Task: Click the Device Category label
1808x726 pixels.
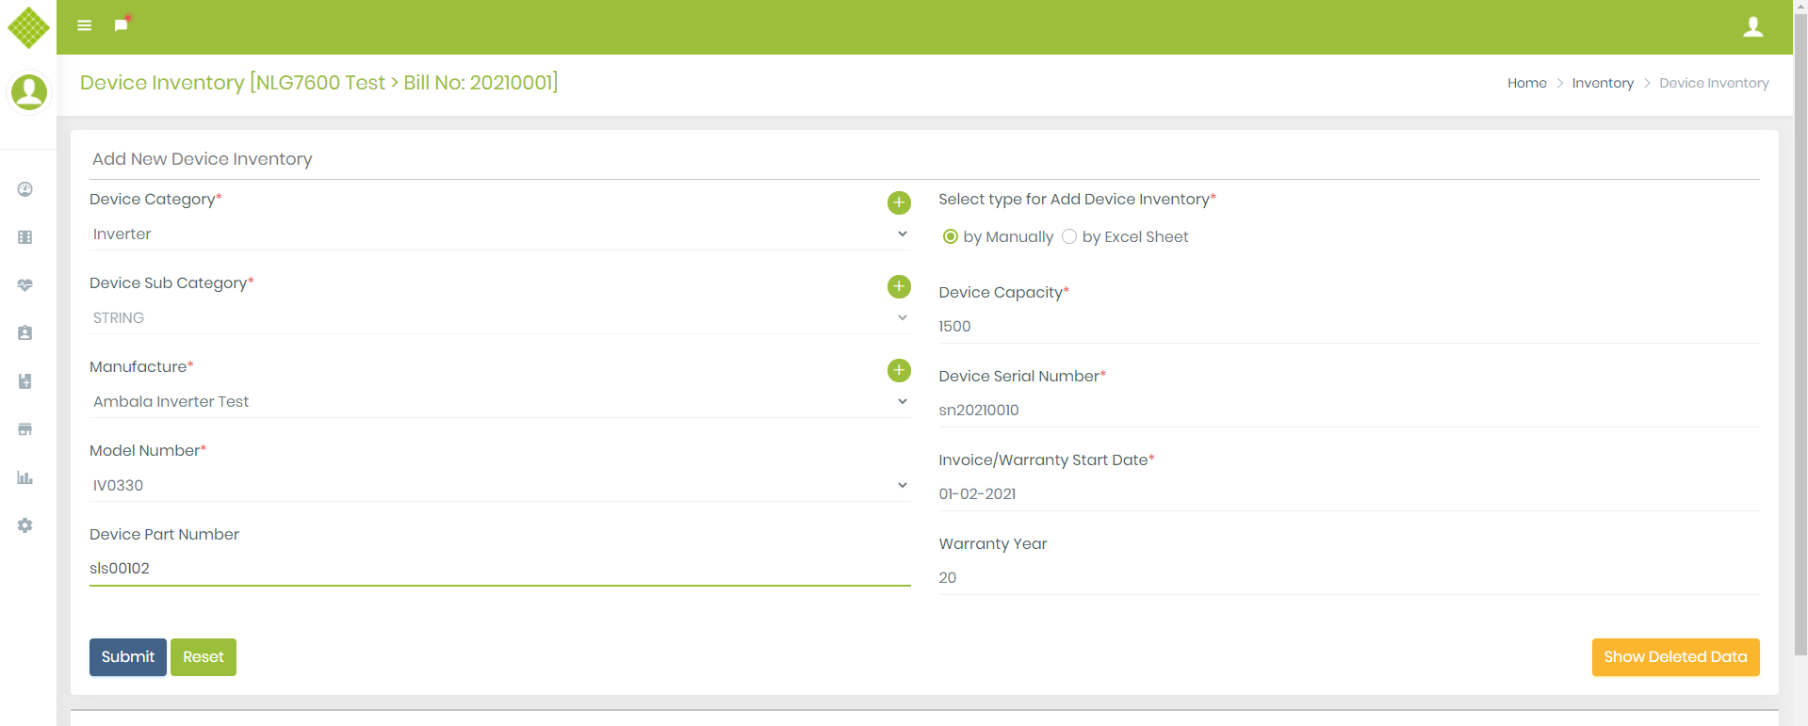Action: tap(155, 199)
